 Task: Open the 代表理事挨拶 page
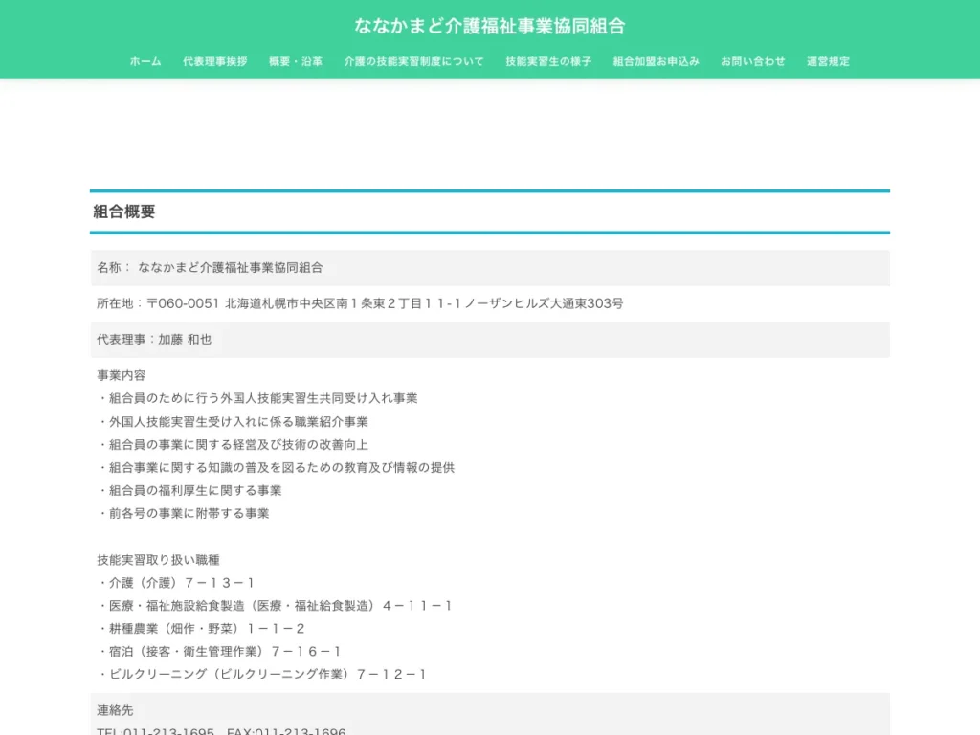tap(215, 61)
